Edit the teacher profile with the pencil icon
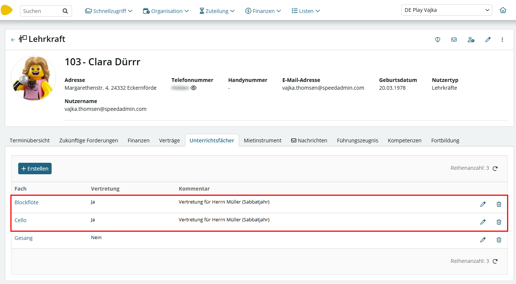This screenshot has height=284, width=516. click(x=488, y=40)
